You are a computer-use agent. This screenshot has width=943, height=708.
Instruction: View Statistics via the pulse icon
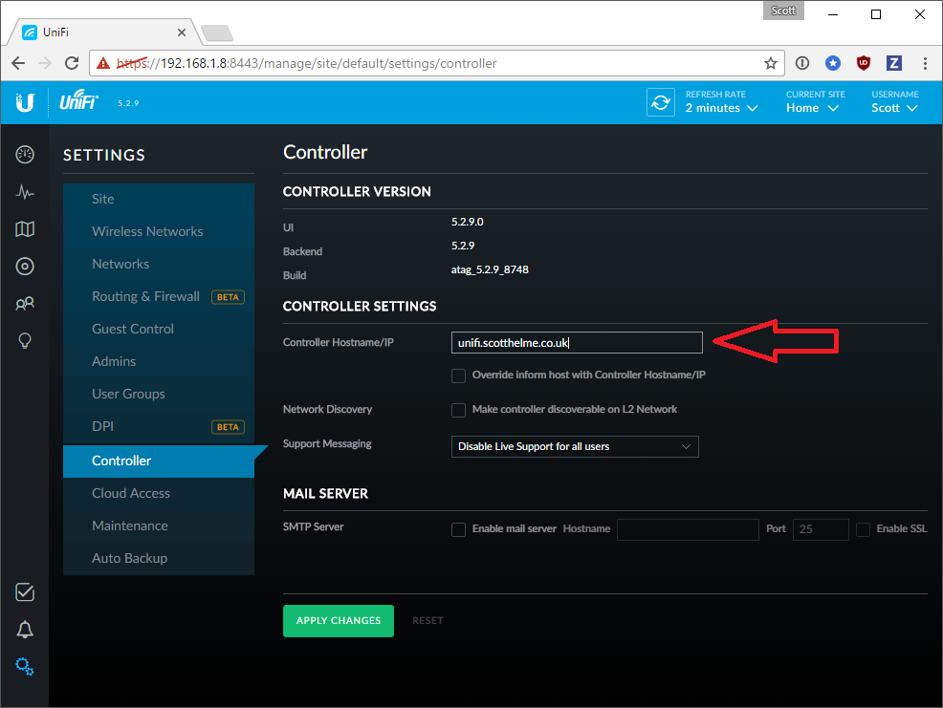[24, 191]
